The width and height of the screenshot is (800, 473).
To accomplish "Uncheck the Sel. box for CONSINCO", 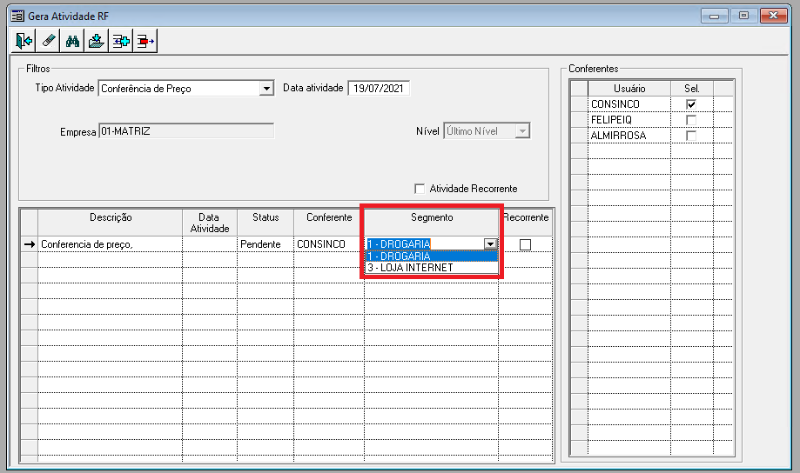I will click(691, 104).
